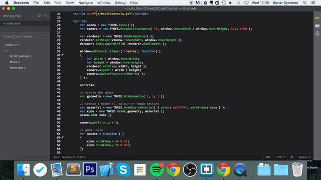Screen dimensions: 321x180
Task: Click the Brackets icon in the Dock
Action: point(207,169)
